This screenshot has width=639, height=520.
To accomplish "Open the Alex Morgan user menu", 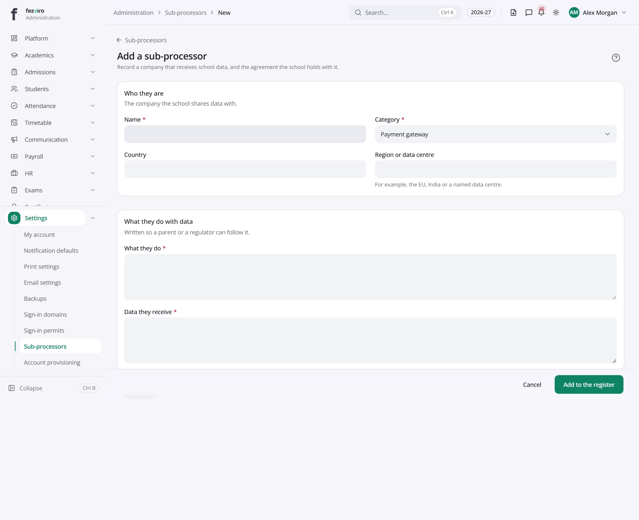I will point(597,13).
